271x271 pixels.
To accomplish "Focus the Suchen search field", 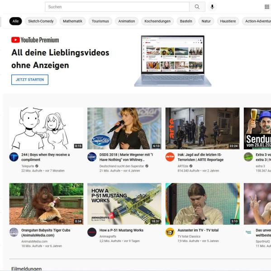I will point(117,7).
